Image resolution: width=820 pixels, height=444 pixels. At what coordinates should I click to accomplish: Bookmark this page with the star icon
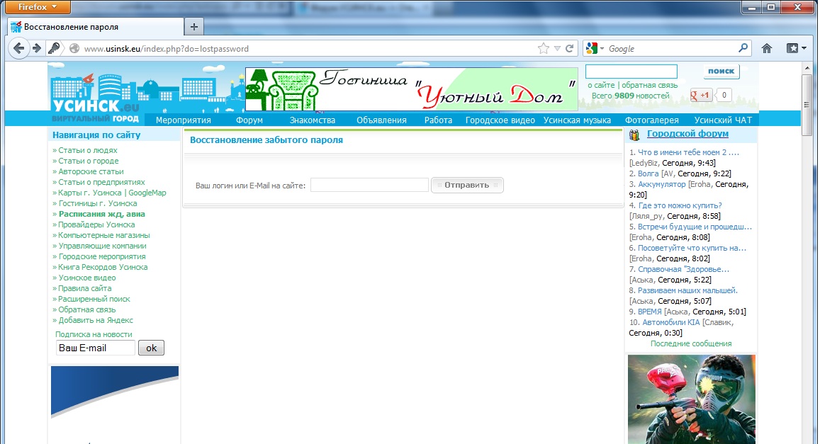[544, 49]
